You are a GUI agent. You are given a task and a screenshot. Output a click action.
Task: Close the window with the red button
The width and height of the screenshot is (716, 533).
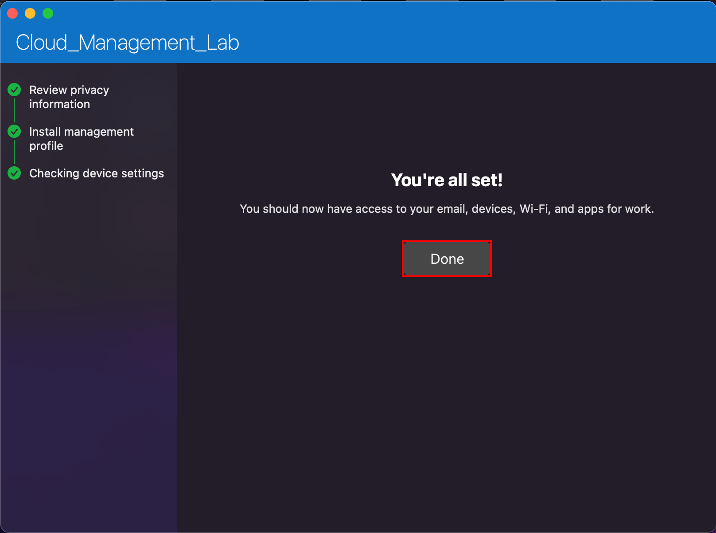coord(12,14)
